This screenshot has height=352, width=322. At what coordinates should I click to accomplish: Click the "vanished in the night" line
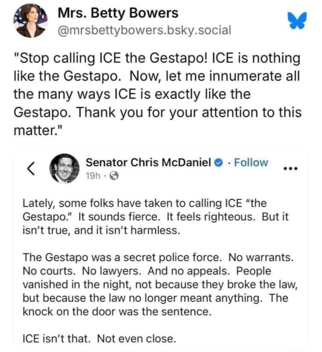160,284
